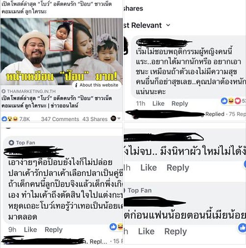Like the 11h comment about คุณปลา
246x248 pixels.
pyautogui.click(x=158, y=104)
